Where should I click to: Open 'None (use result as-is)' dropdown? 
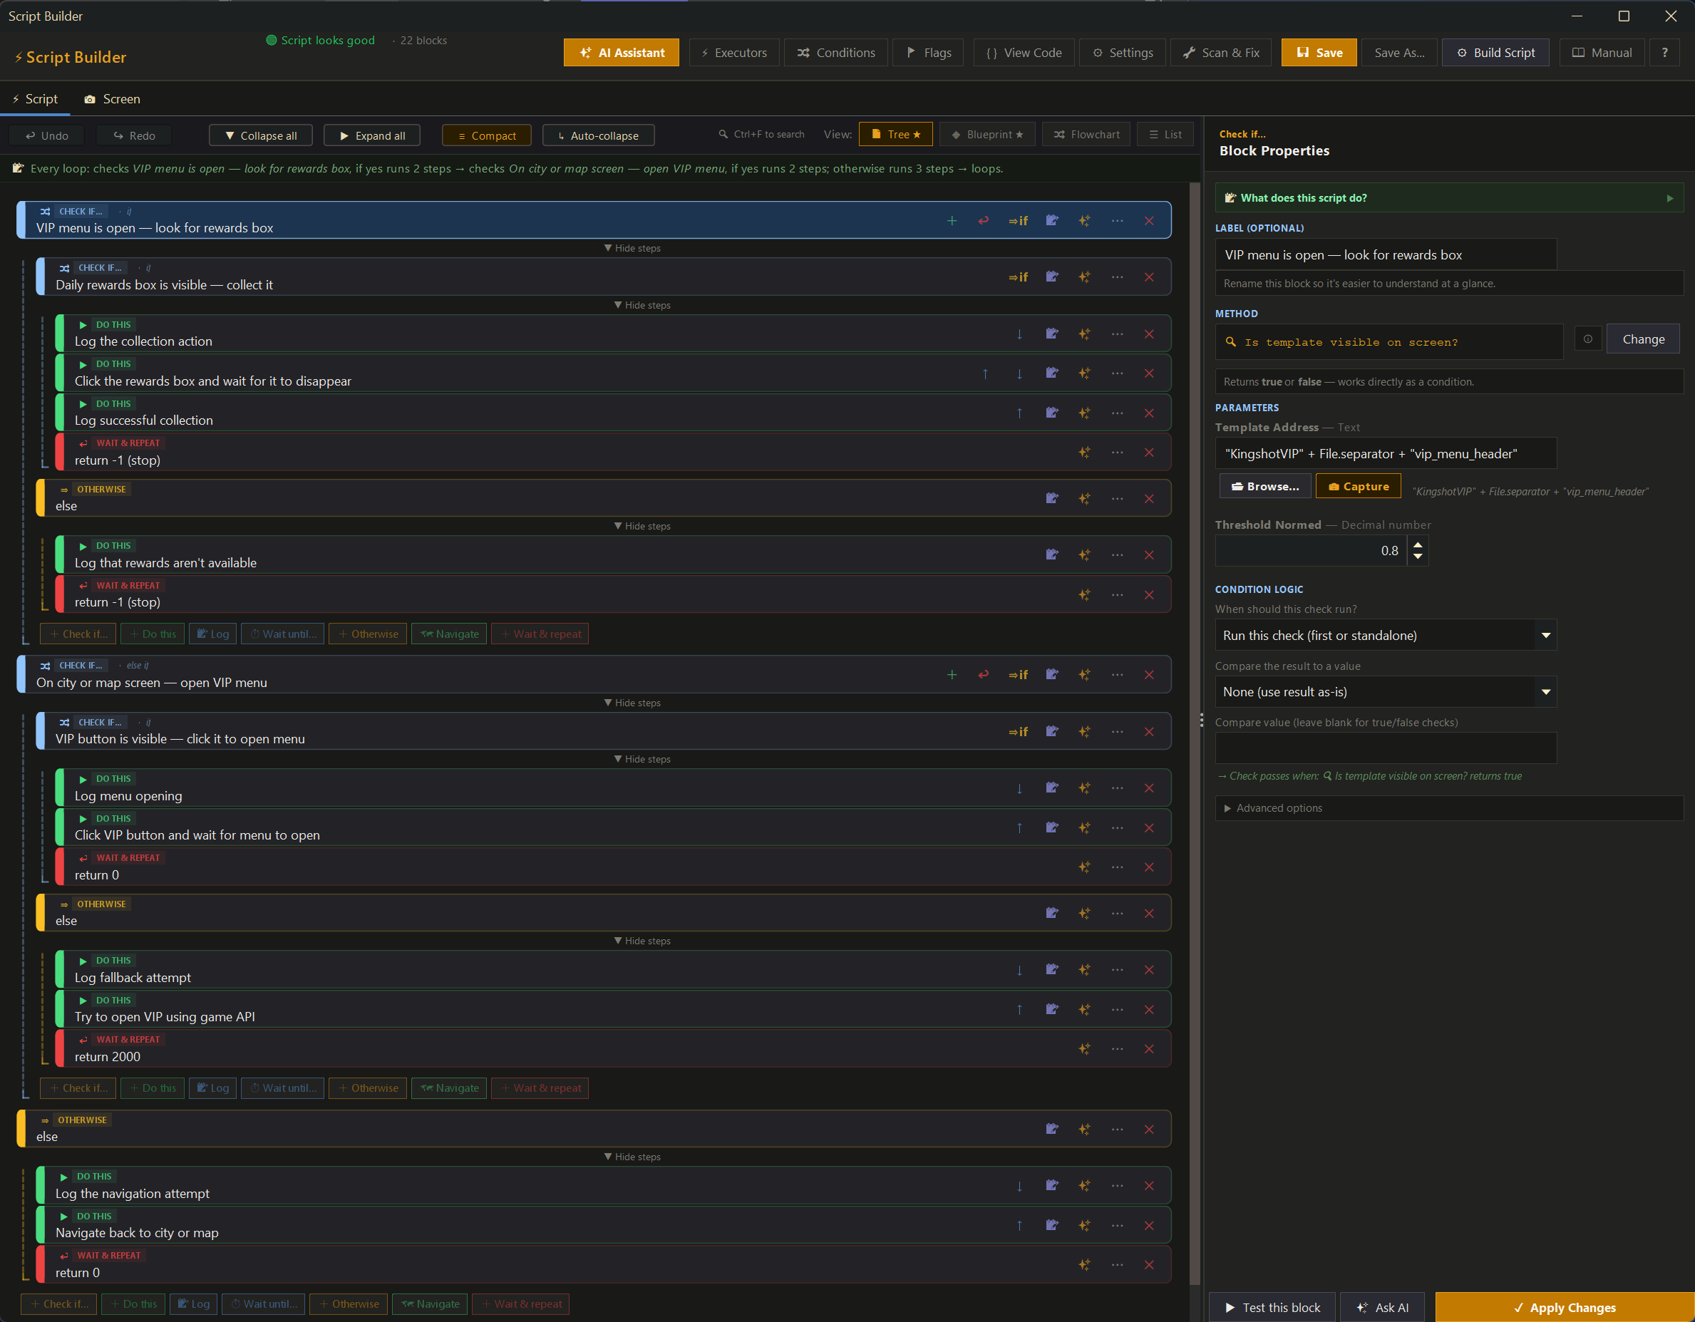click(1386, 692)
